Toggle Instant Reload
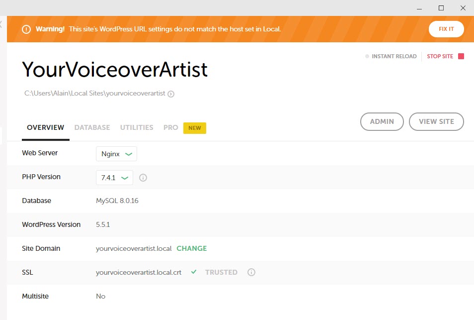 pyautogui.click(x=391, y=56)
